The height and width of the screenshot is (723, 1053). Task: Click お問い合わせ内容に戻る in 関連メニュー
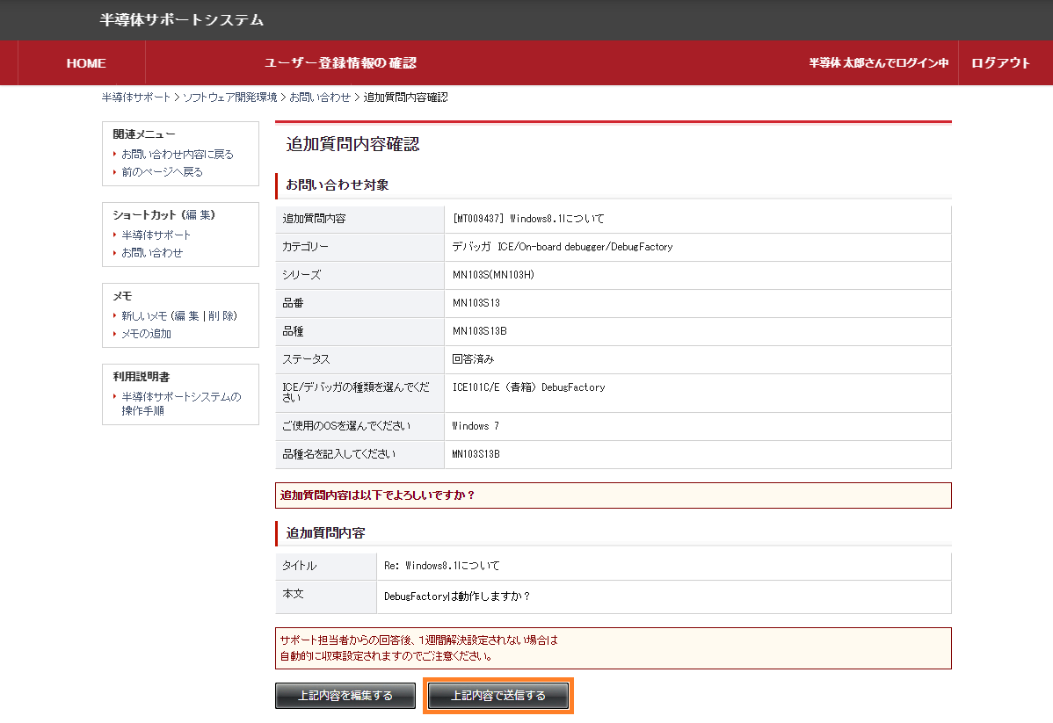[178, 155]
